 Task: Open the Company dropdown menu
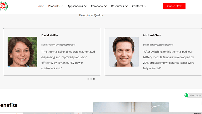pyautogui.click(x=98, y=6)
